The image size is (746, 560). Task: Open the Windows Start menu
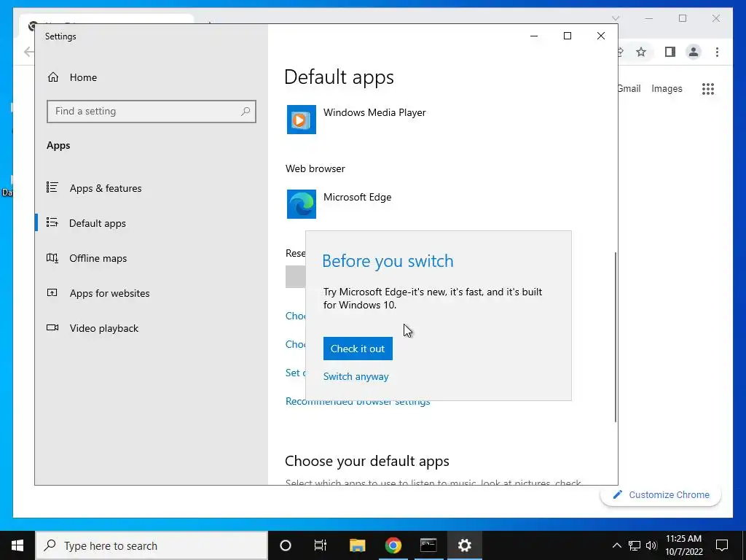coord(17,545)
